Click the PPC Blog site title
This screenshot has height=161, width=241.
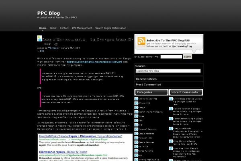point(49,13)
